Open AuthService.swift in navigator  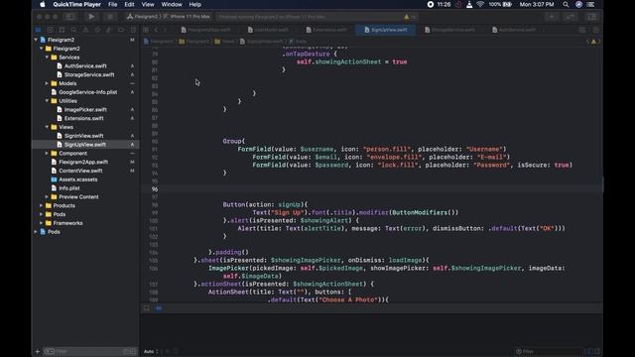point(85,66)
